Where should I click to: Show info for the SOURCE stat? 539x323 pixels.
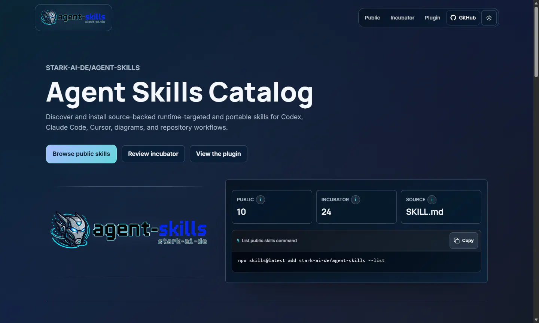coord(432,200)
